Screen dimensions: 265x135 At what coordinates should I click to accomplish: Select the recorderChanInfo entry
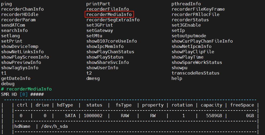point(22,9)
